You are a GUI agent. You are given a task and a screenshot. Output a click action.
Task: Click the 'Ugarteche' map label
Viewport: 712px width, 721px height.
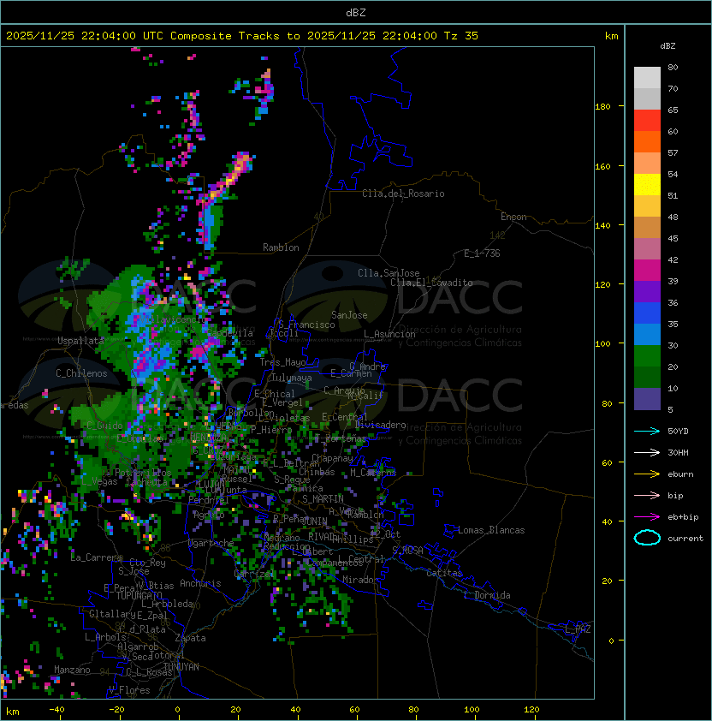click(x=211, y=543)
